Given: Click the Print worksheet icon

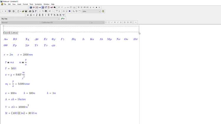Looking at the screenshot, I should pyautogui.click(x=30, y=11).
